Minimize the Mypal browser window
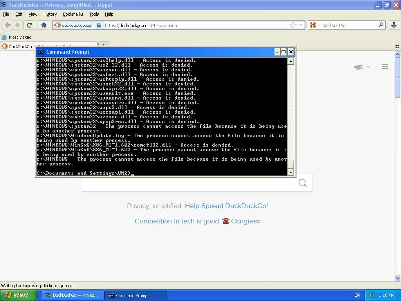 tap(378, 5)
